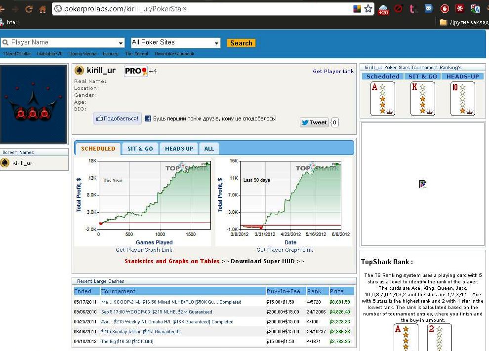Click 'Statistics and Graphs on Tables' link
Screen dimensions: 489x351
(x=172, y=261)
